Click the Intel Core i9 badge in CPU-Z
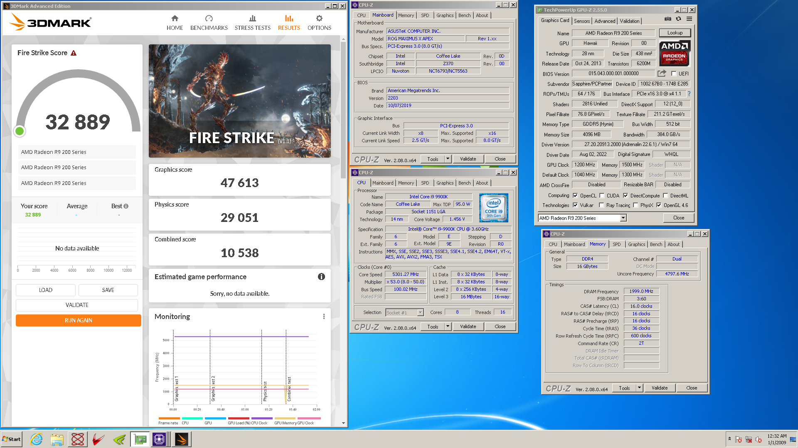Screen dimensions: 798x448 point(494,208)
